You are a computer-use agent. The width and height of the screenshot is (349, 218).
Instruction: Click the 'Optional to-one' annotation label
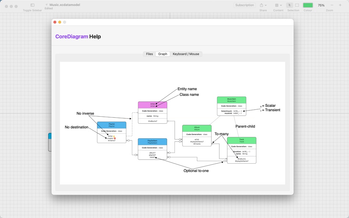(196, 171)
